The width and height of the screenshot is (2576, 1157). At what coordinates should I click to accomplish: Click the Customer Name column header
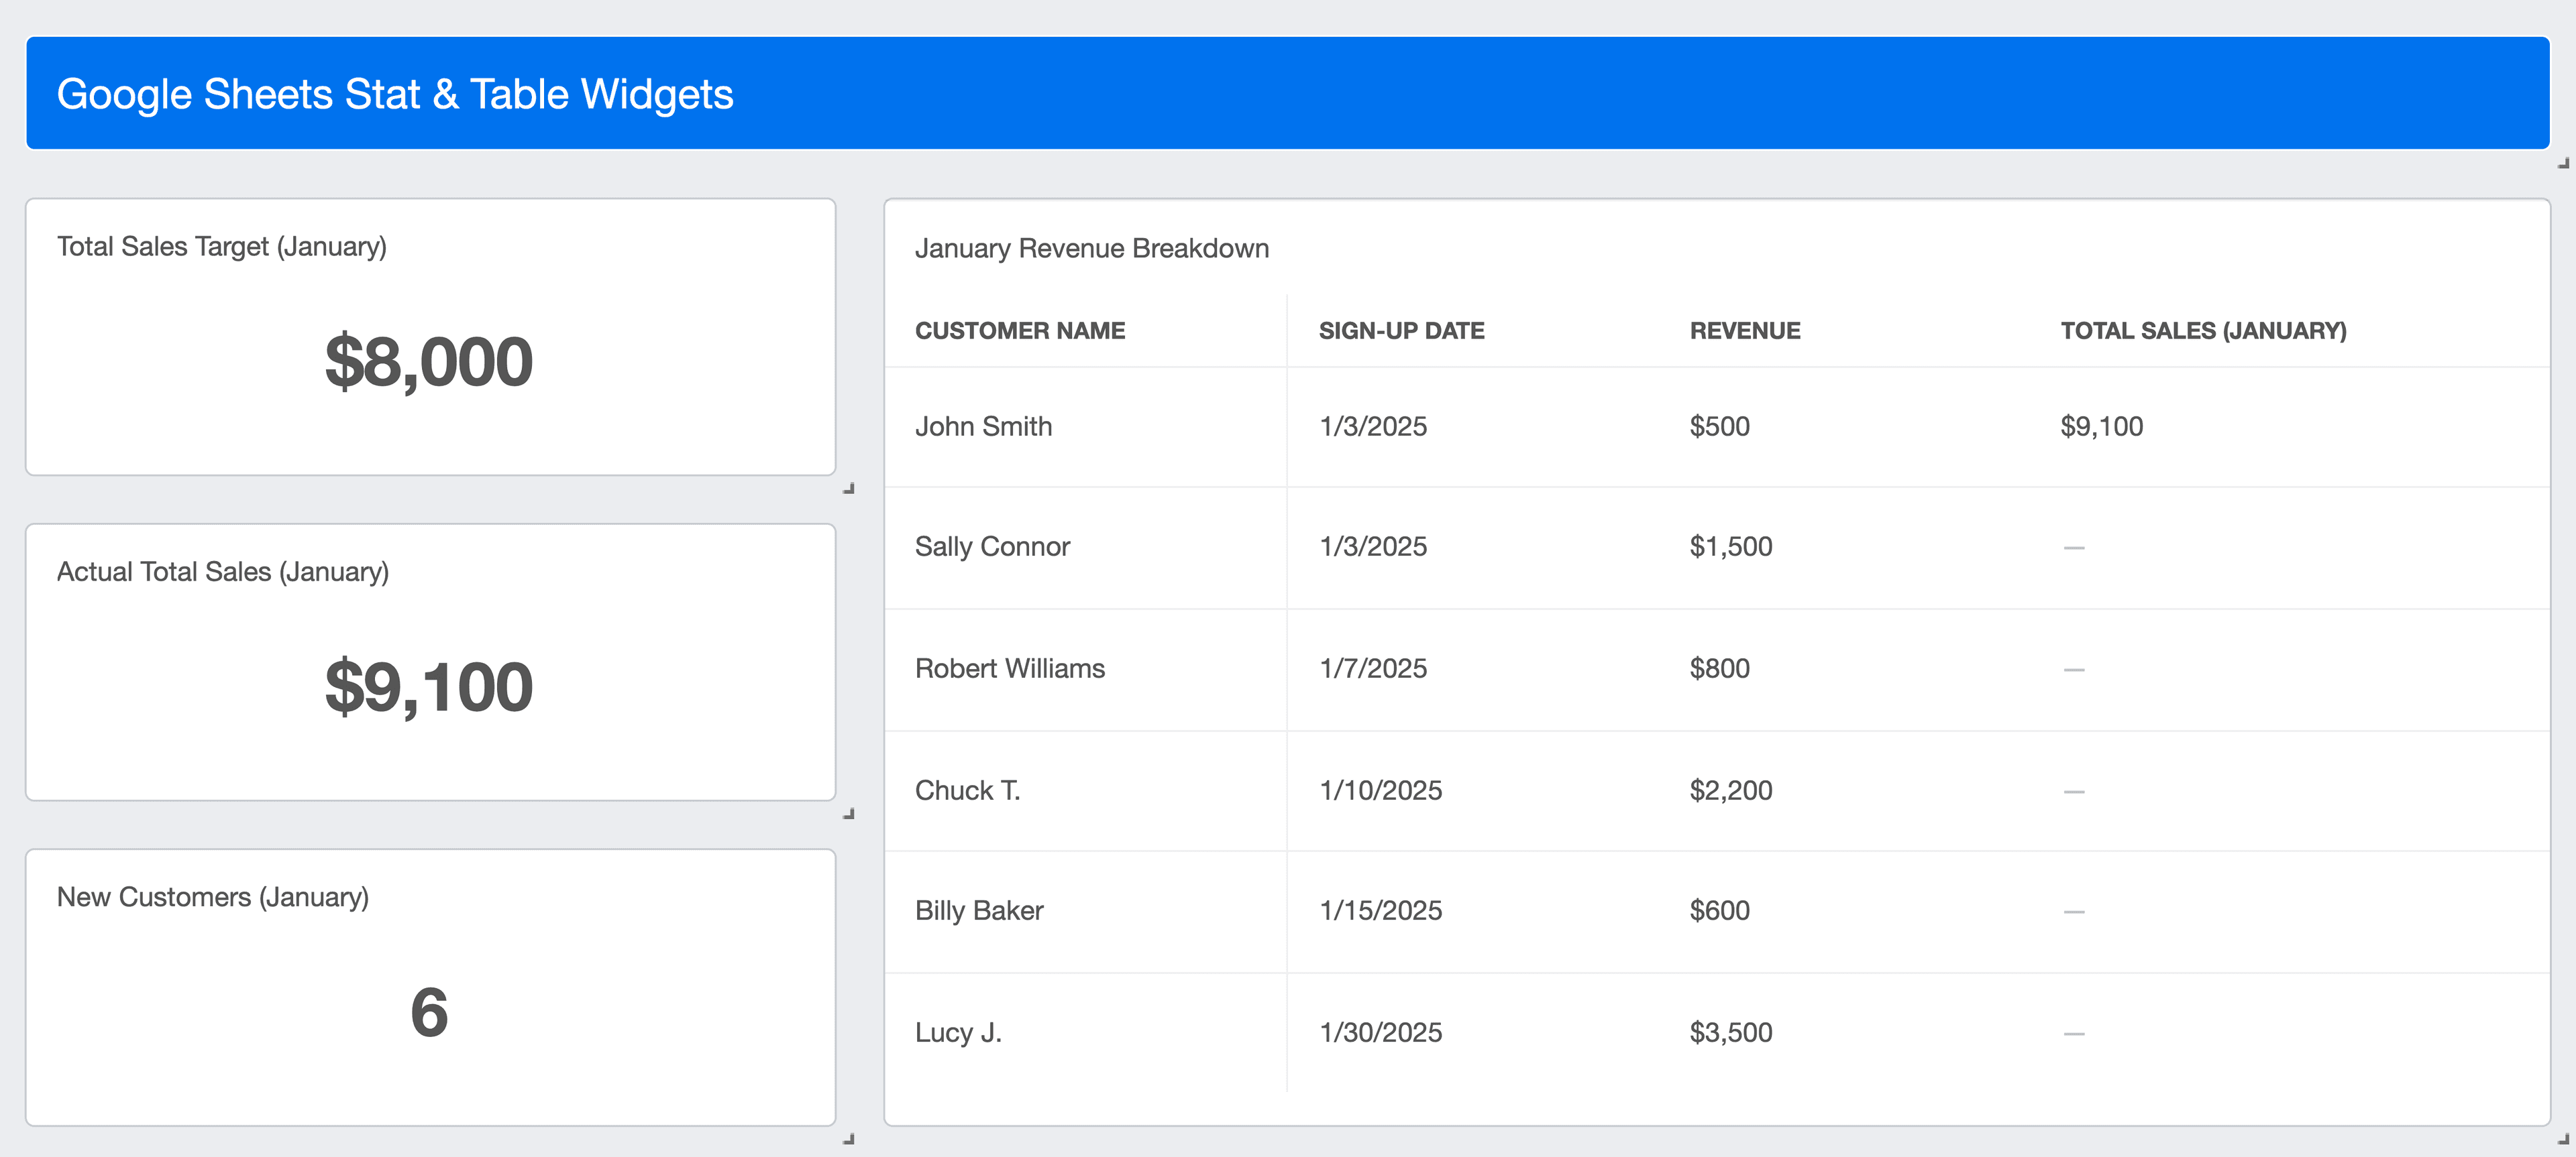(x=1019, y=330)
